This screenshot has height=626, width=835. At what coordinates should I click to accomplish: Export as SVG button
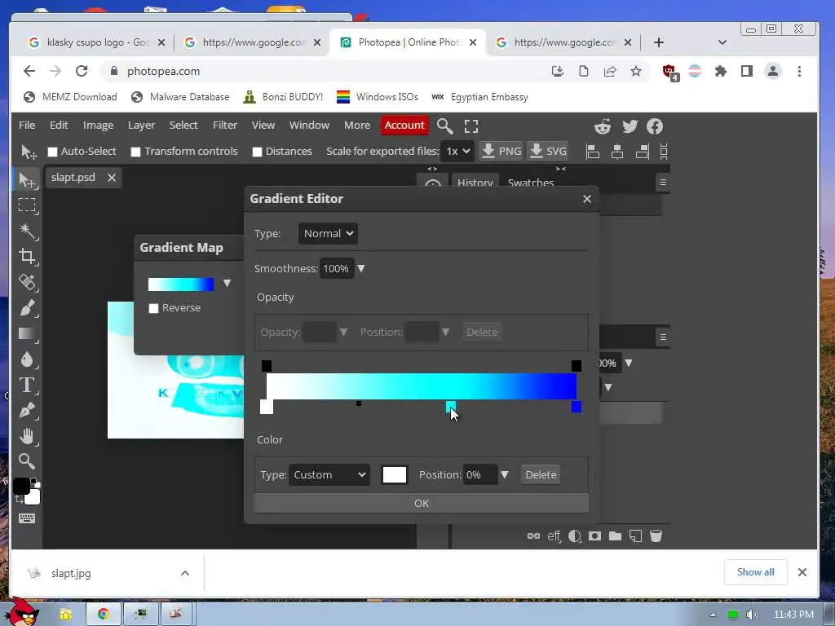pyautogui.click(x=548, y=151)
